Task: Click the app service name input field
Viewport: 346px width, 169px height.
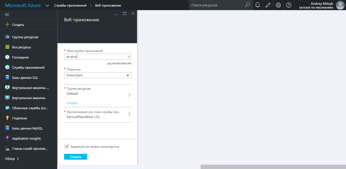Action: point(98,57)
